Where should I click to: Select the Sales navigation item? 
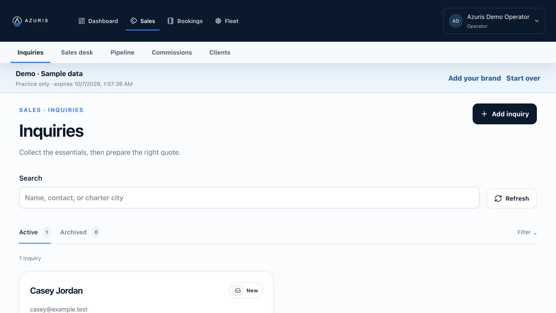point(143,21)
